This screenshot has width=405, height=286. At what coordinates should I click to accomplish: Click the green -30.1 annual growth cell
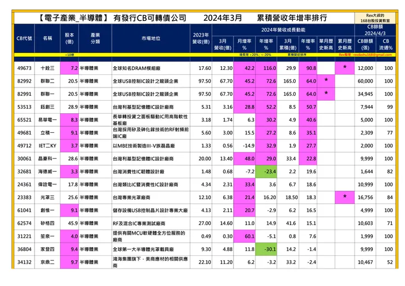tap(267, 249)
